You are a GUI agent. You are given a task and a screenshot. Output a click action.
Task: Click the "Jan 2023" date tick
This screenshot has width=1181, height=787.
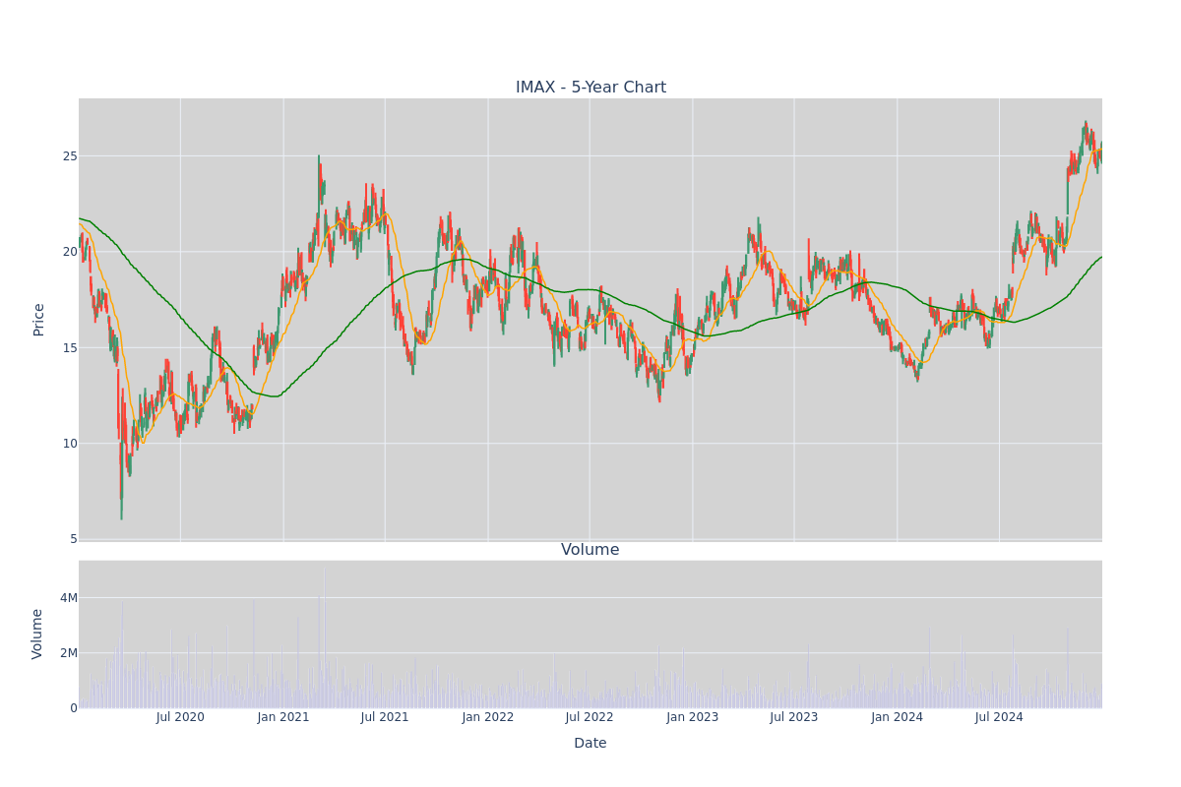tap(693, 717)
